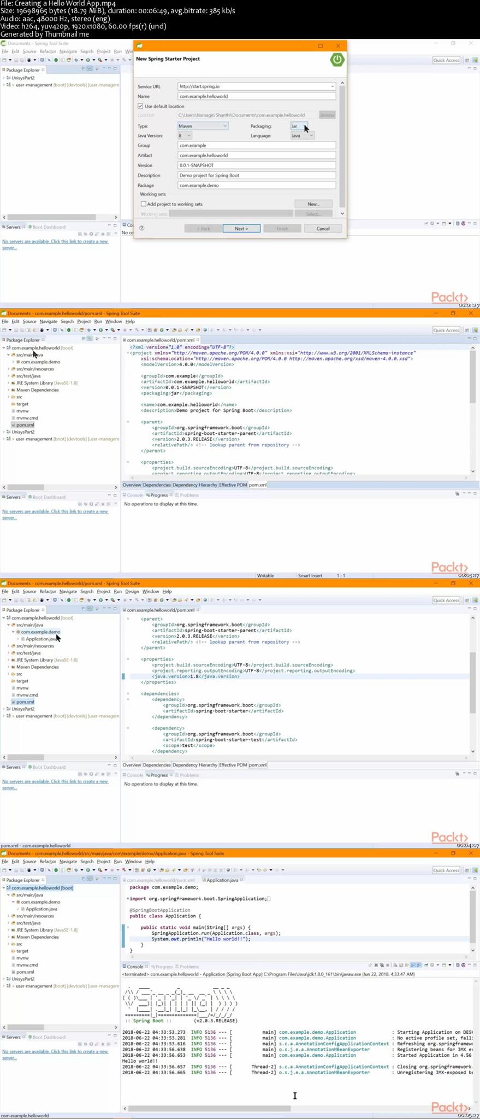Screen dimensions: 480x1119
Task: Expand UnisysPart2 project in the 00:01:27 frame
Action: click(x=4, y=78)
